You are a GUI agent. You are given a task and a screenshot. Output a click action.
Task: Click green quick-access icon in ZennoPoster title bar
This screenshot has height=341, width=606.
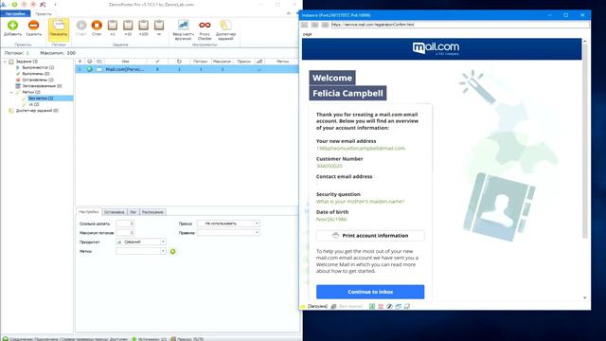pyautogui.click(x=15, y=5)
